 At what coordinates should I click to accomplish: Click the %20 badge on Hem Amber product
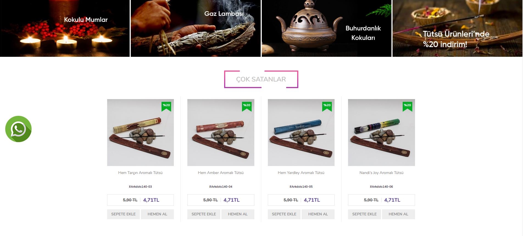tap(247, 106)
